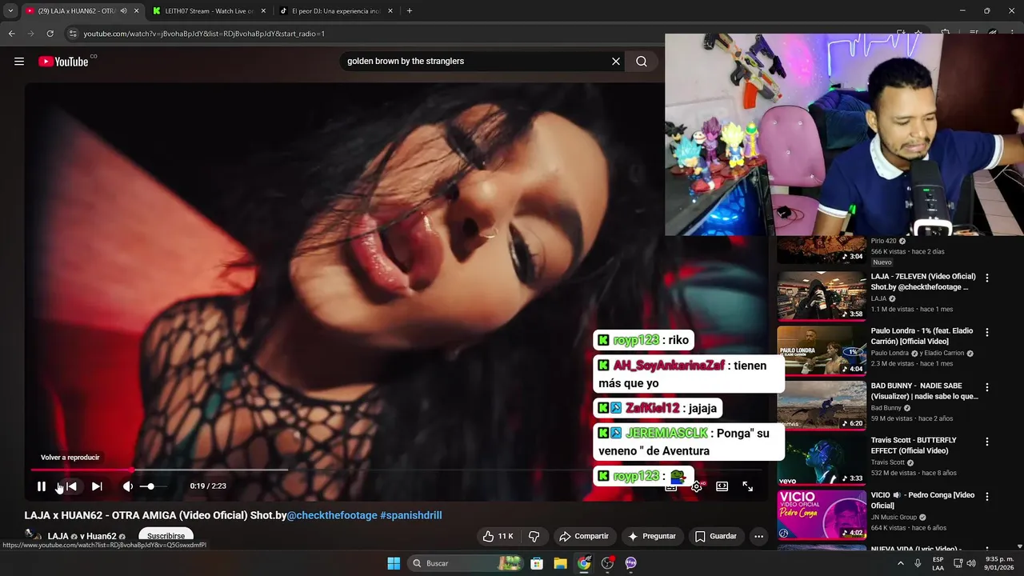Open BAD BUNNY - NADIE SABE video thumbnail
Viewport: 1024px width, 576px height.
tap(822, 405)
